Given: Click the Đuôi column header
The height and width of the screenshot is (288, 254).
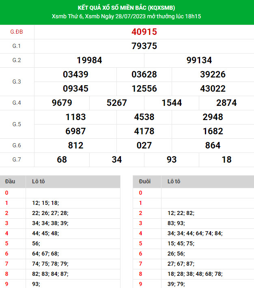Looking at the screenshot, I should point(144,181).
